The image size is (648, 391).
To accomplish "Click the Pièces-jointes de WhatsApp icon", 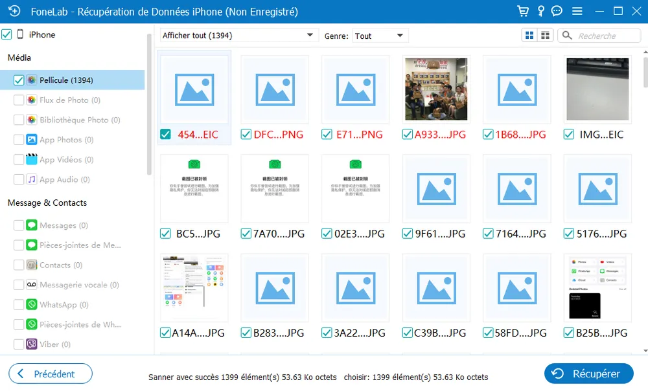I will (32, 324).
